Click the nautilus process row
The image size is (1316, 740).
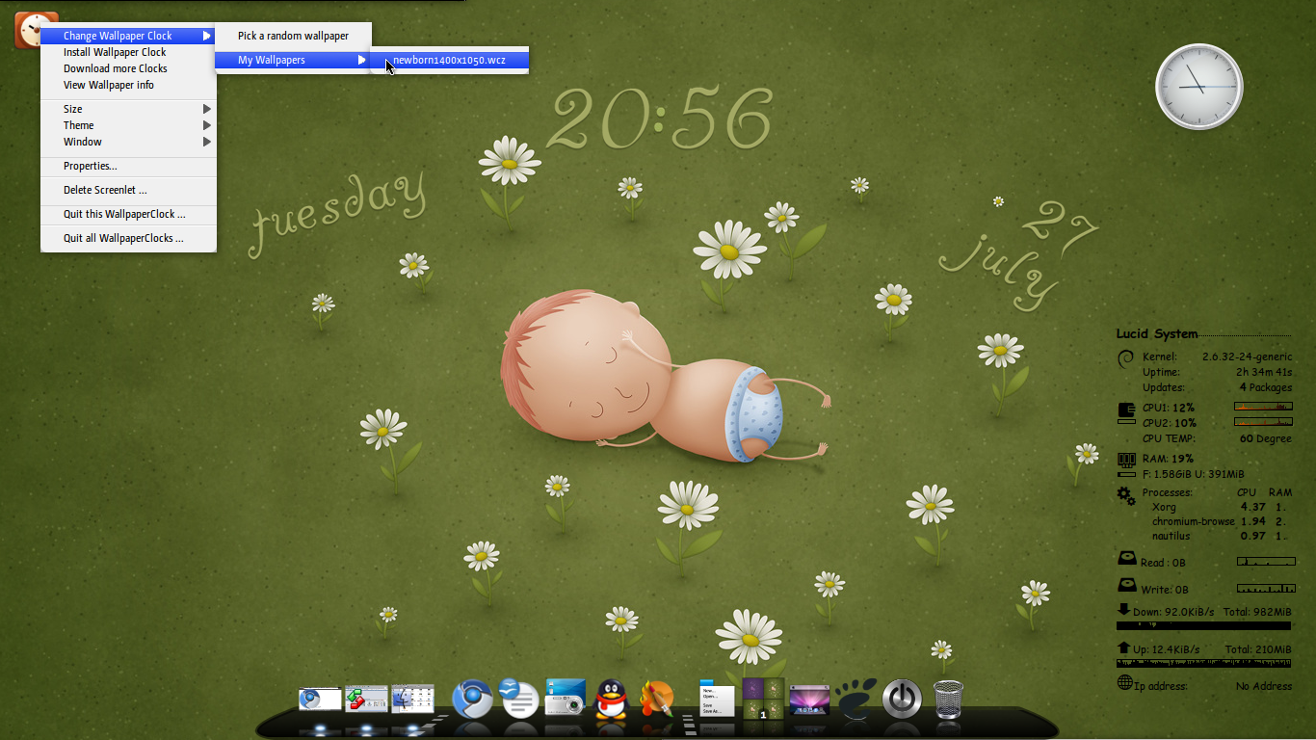pyautogui.click(x=1220, y=536)
